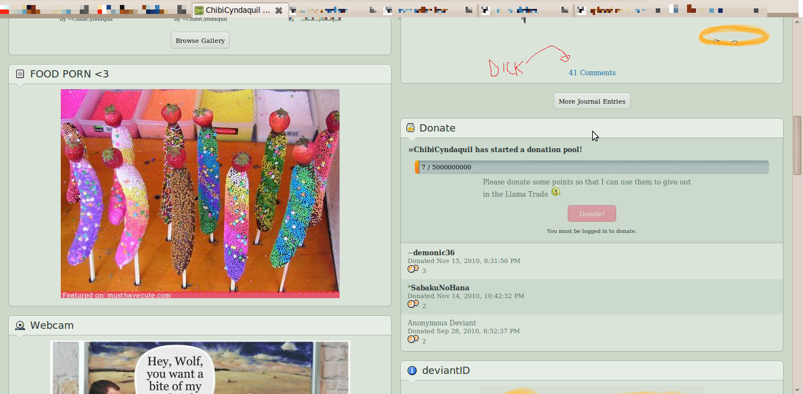This screenshot has height=394, width=803.
Task: Open More Journal Entries
Action: pos(592,101)
